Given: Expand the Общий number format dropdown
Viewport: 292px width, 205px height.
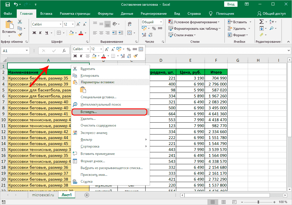Looking at the screenshot, I should coord(161,22).
